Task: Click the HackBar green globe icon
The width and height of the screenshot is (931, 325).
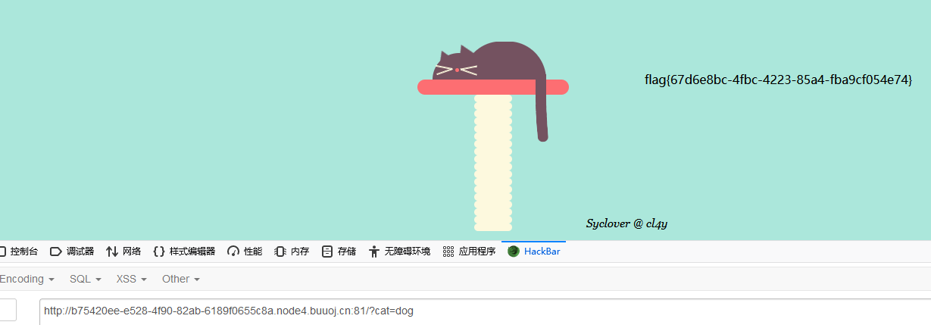Action: pyautogui.click(x=514, y=252)
